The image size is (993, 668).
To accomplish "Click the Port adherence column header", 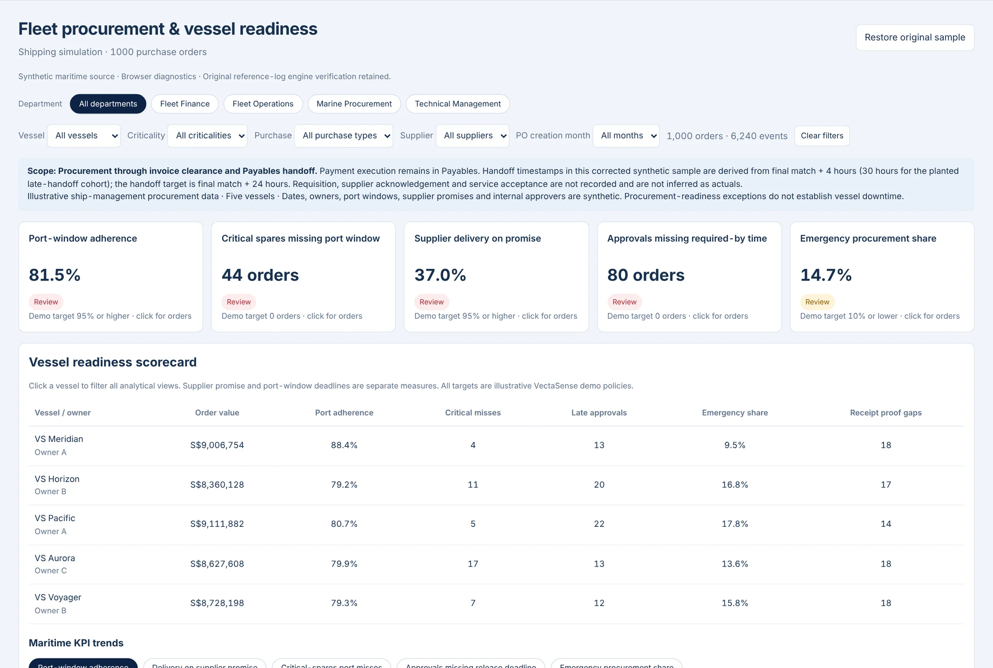I will [x=344, y=413].
